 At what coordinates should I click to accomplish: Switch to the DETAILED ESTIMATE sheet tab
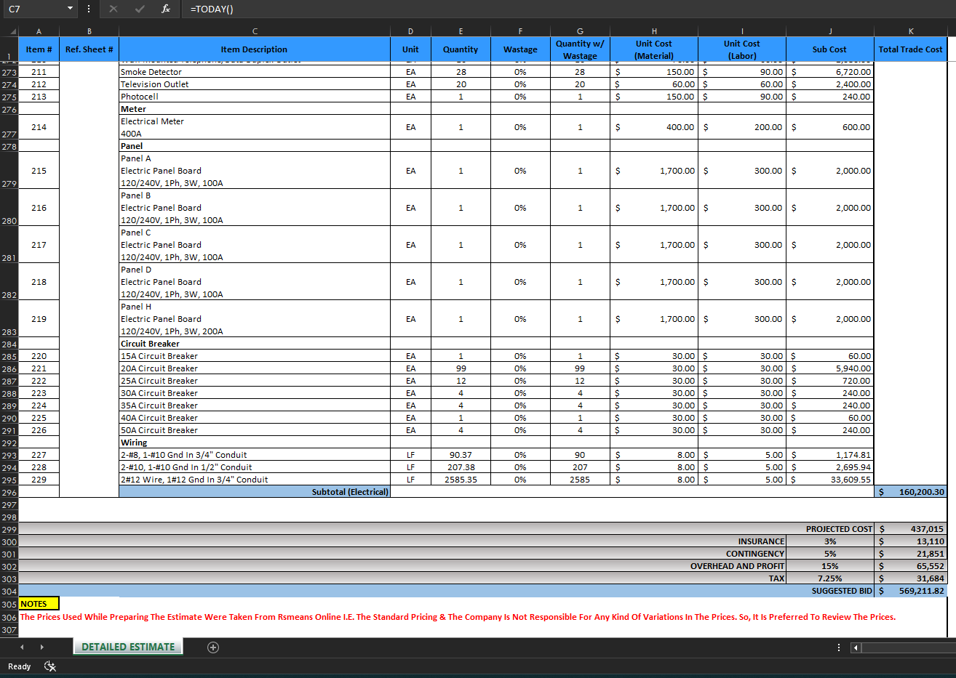click(x=128, y=647)
